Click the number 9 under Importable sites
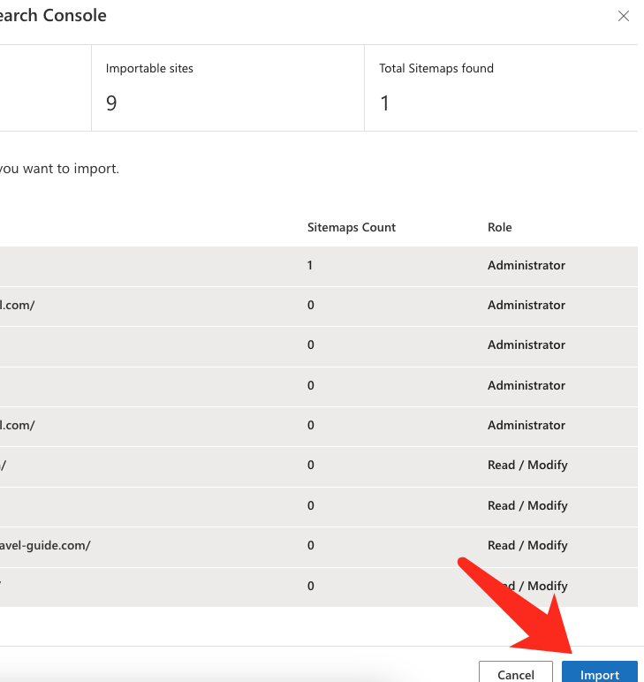The height and width of the screenshot is (682, 644). coord(111,103)
